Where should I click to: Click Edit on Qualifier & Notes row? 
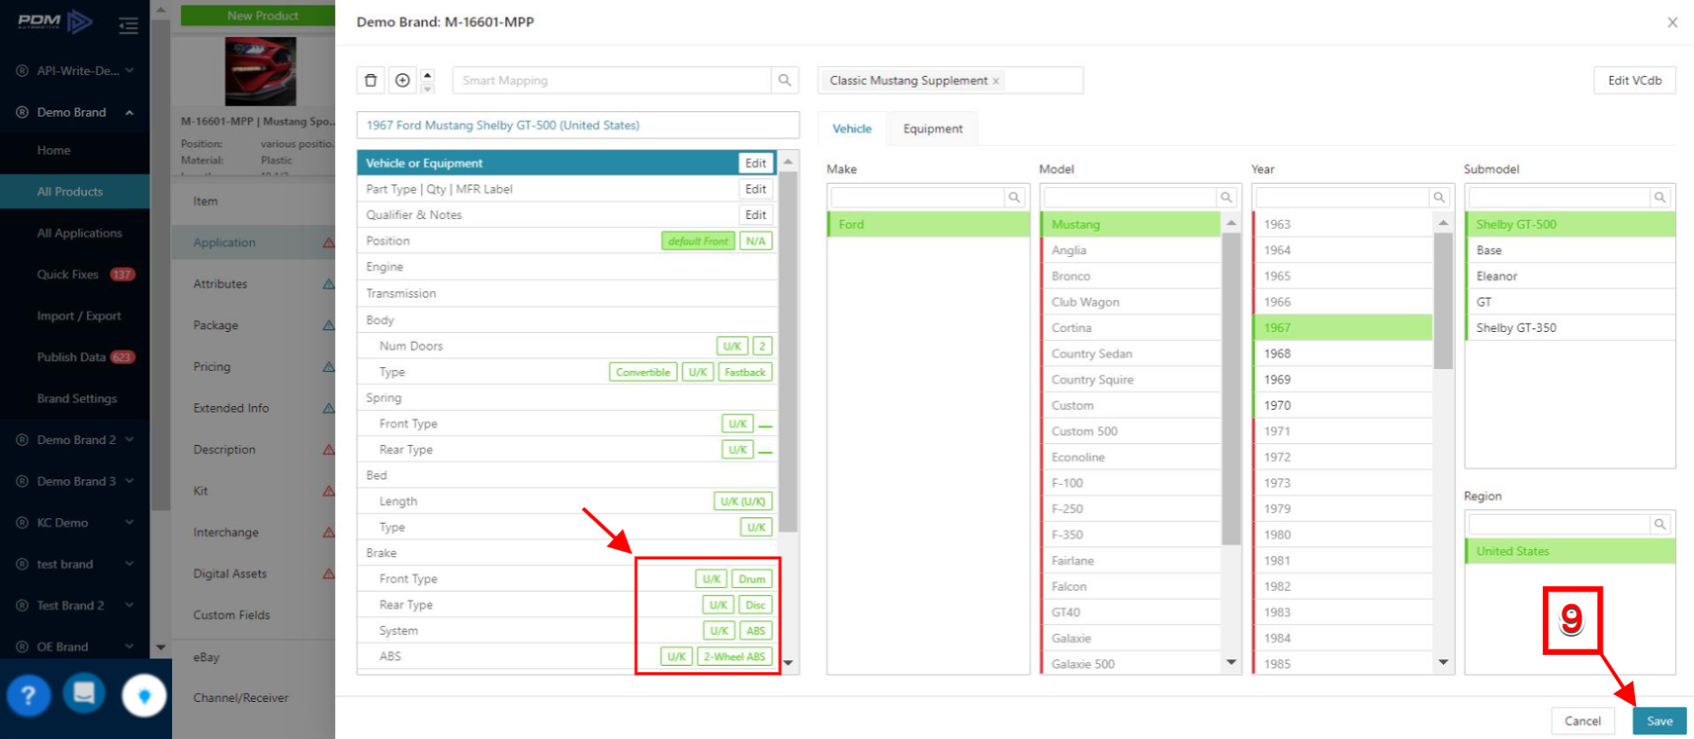tap(756, 215)
